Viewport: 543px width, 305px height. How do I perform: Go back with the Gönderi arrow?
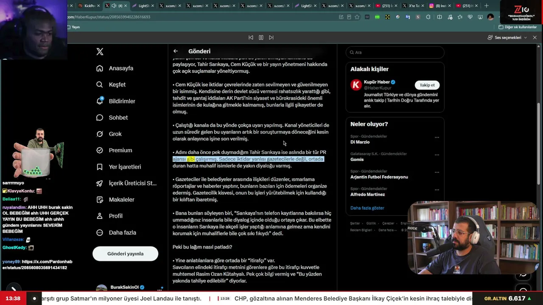[176, 51]
